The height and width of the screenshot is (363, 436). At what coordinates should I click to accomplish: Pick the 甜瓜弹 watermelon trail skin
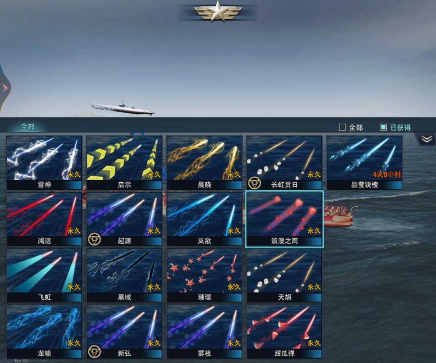pyautogui.click(x=285, y=332)
